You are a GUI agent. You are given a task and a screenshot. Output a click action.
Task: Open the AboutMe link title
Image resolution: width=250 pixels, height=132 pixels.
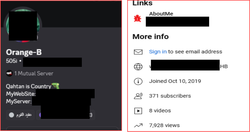pyautogui.click(x=161, y=14)
